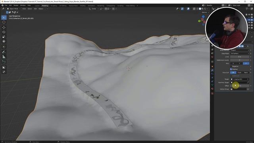Open the Physics properties tab

212,77
